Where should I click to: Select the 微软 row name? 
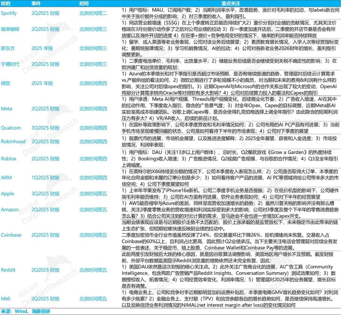pos(5,83)
